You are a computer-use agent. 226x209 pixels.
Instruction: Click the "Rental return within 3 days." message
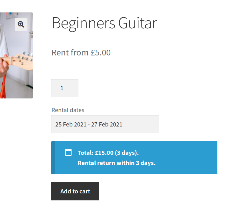(116, 163)
